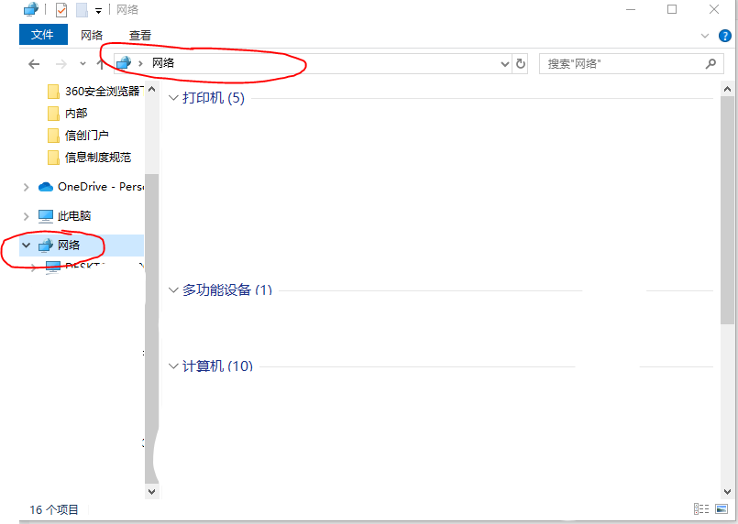Switch to the 查看 ribbon tab
738x524 pixels.
click(140, 35)
